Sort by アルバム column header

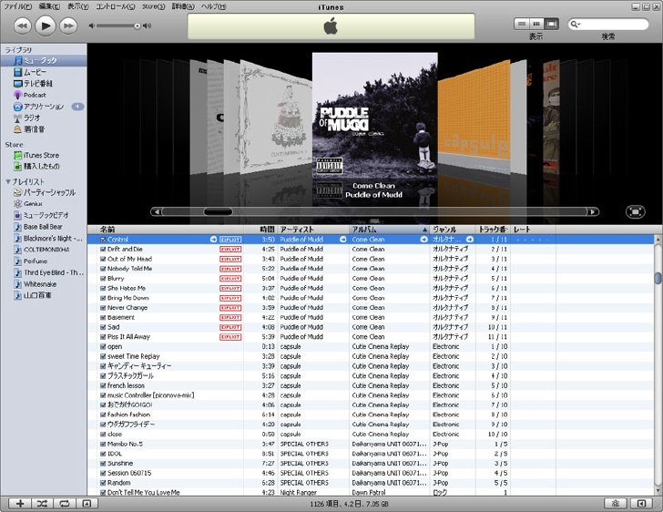click(389, 230)
